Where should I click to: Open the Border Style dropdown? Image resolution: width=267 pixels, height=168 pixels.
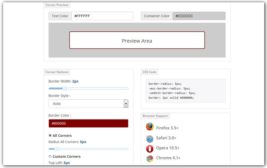point(86,104)
